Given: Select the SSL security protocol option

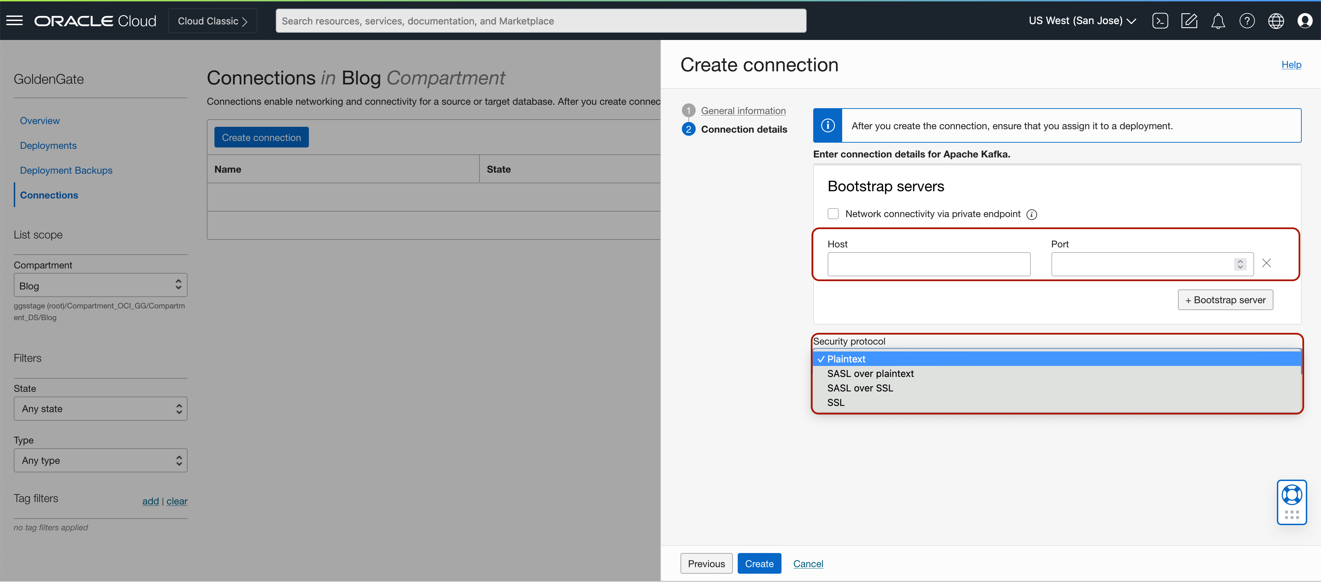Looking at the screenshot, I should (x=836, y=402).
